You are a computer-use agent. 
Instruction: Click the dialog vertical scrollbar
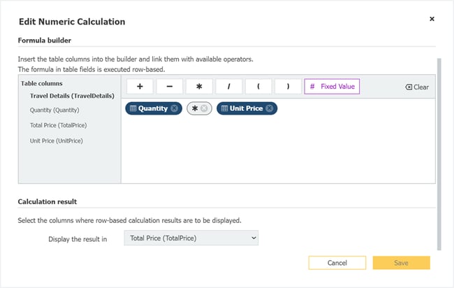tap(439, 152)
